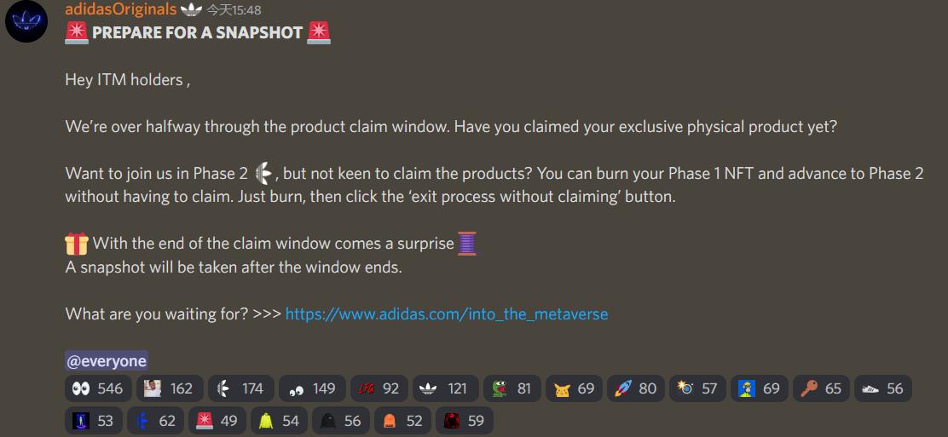The height and width of the screenshot is (437, 948).
Task: Click the red hoodie reaction showing 59
Action: click(x=465, y=420)
